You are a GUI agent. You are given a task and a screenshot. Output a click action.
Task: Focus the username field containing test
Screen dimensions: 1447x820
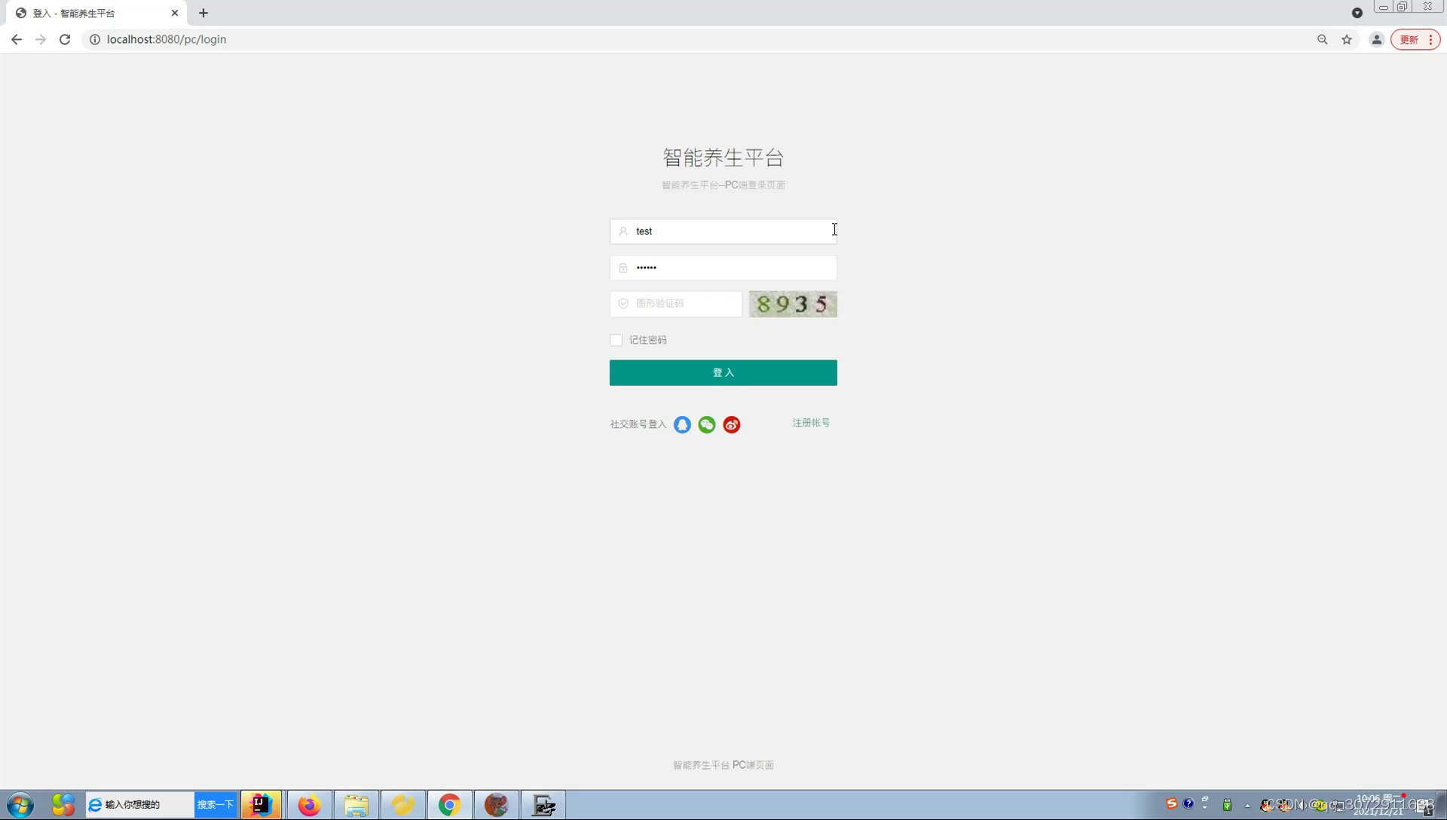click(x=723, y=231)
